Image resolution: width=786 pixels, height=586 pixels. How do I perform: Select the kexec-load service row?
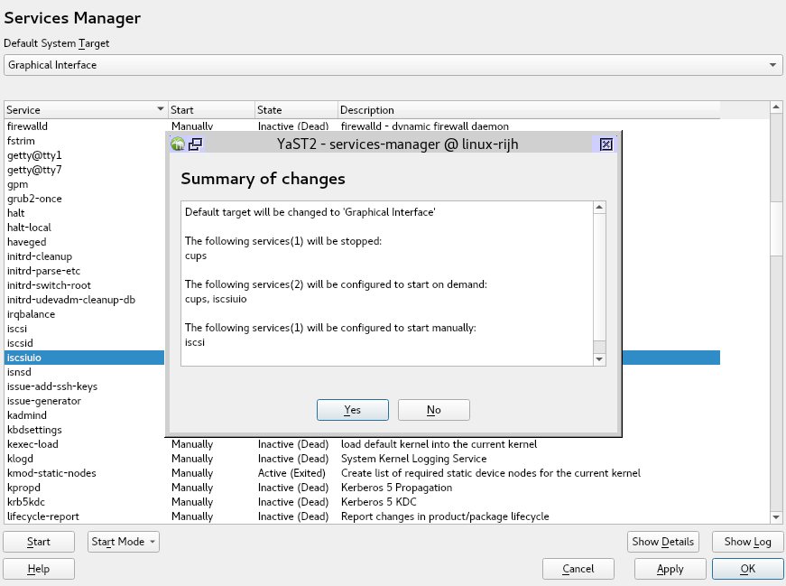[32, 444]
